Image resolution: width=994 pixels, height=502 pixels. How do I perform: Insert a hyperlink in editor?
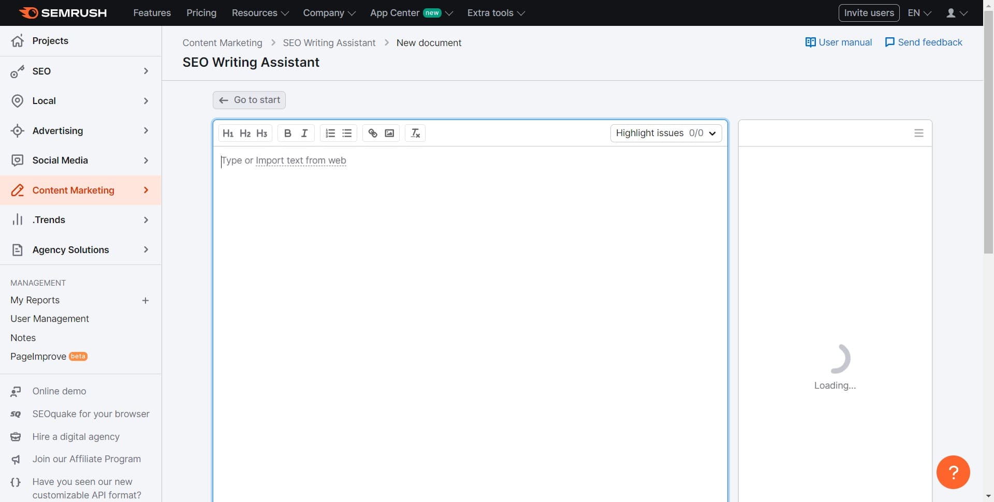(373, 134)
